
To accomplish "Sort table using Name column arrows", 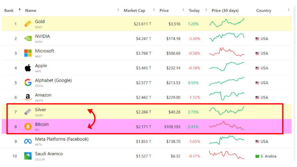I will pos(118,10).
